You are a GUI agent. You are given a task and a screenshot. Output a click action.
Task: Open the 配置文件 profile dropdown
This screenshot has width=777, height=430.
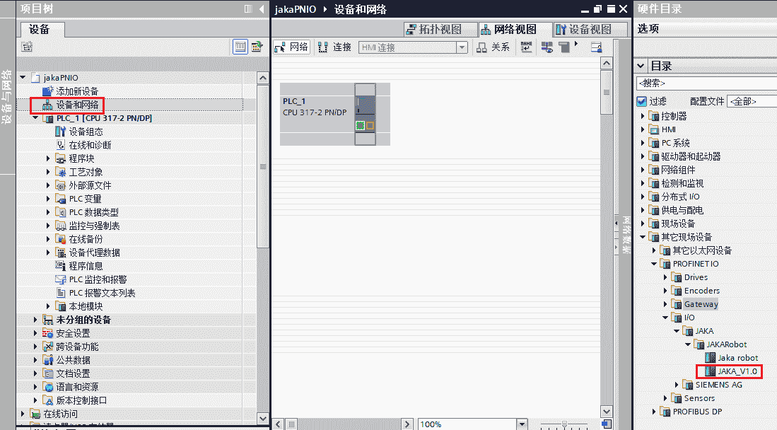[x=751, y=101]
